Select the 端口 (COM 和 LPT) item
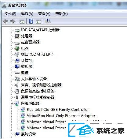 (x=37, y=54)
